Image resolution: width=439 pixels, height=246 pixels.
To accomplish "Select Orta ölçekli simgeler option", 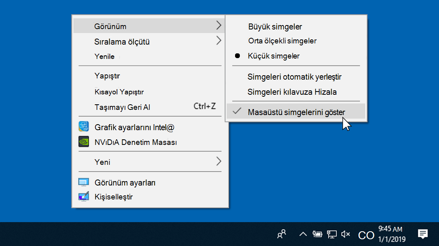I will [x=282, y=41].
